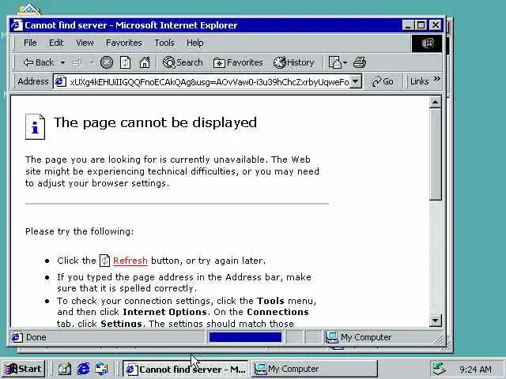Click the system tray network icon
506x379 pixels.
pyautogui.click(x=440, y=369)
